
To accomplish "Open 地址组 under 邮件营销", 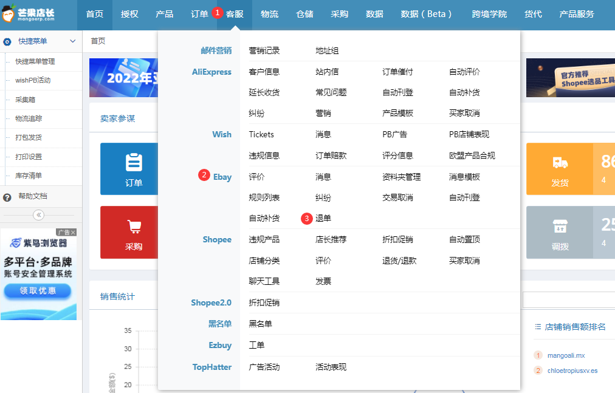I will 327,50.
